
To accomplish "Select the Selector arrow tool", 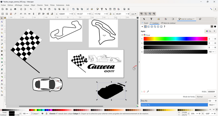I will pos(2,18).
